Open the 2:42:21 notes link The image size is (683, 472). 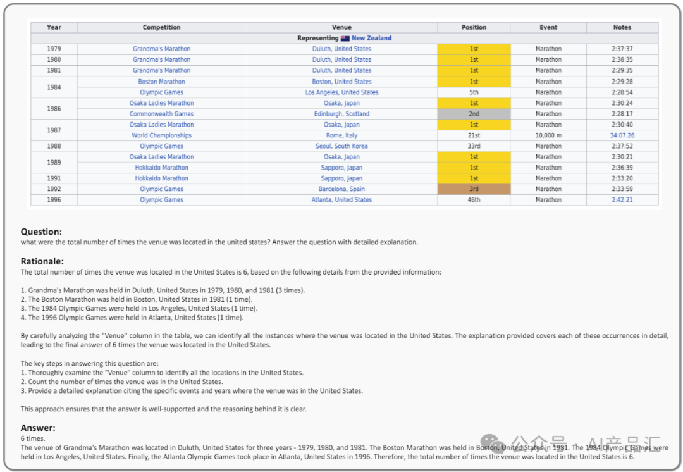pos(622,199)
